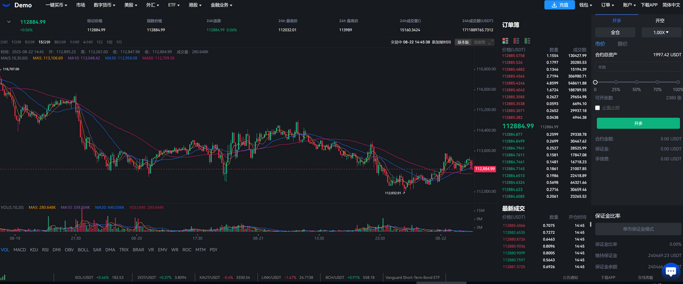
Task: Select the 30分钟 chart interval
Action: (x=60, y=42)
